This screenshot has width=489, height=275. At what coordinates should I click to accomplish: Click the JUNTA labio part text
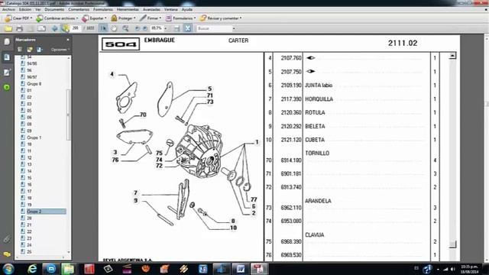[x=319, y=86]
